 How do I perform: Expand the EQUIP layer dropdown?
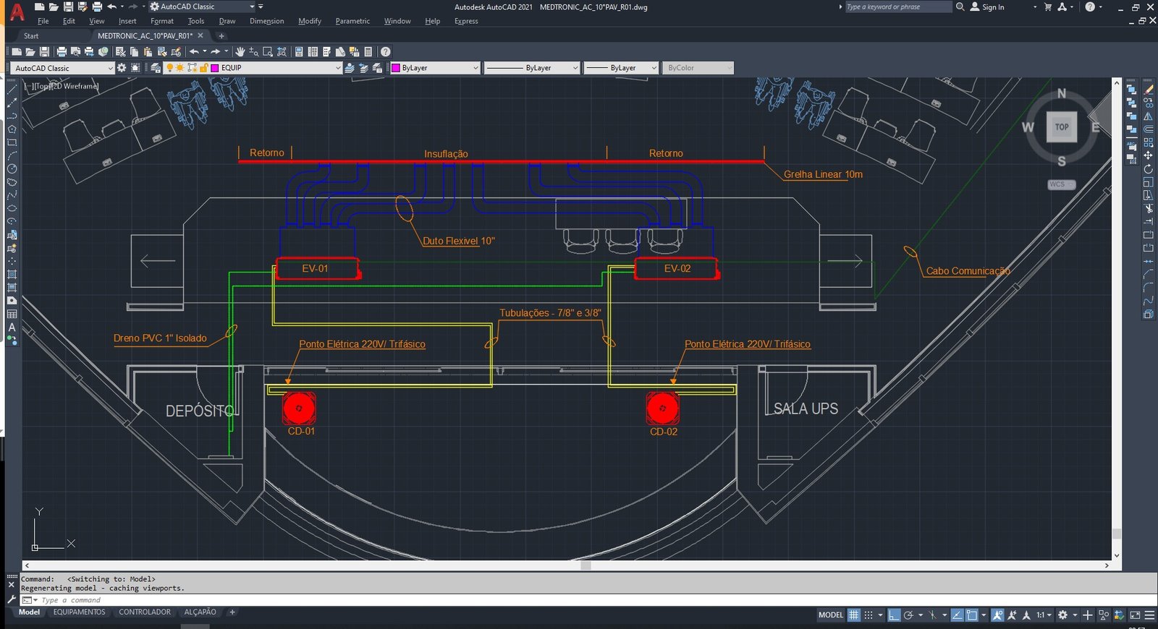point(337,68)
